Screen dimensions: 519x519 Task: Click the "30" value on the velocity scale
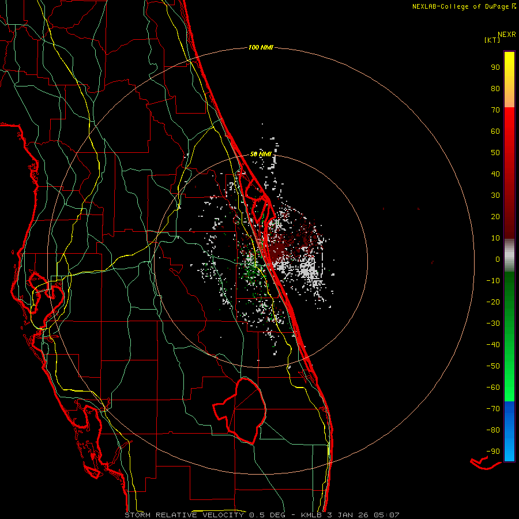point(495,195)
